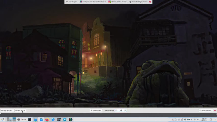This screenshot has width=217, height=122.
Task: Click the battery tray icon
Action: pos(188,119)
